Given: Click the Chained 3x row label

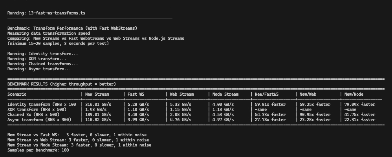Looking at the screenshot, I should coord(42,115).
